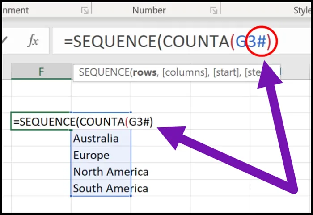Click the rows argument in the tooltip
This screenshot has height=215, width=313.
pos(143,72)
